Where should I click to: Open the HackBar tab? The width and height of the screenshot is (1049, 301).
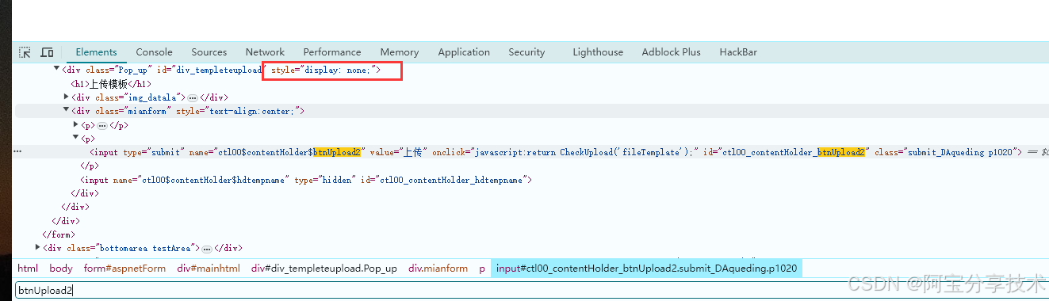pyautogui.click(x=738, y=52)
